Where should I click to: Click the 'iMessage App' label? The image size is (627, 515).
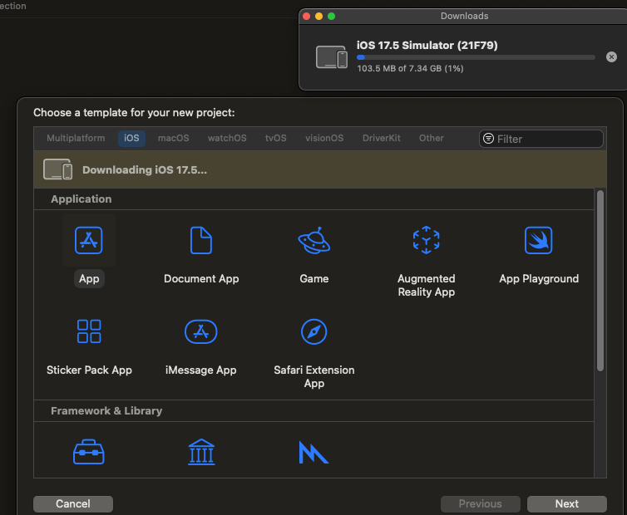click(x=201, y=370)
